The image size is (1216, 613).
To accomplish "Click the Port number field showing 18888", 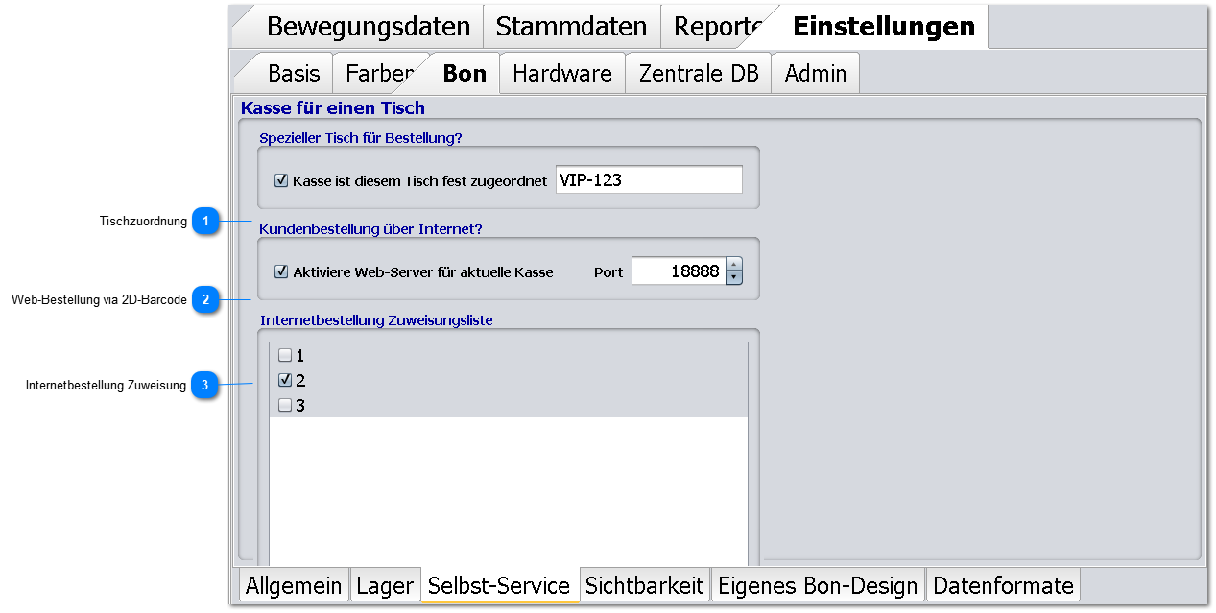I will tap(678, 271).
